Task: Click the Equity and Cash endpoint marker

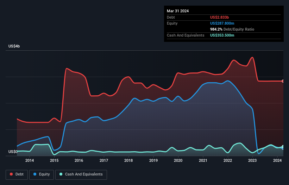Action: point(283,147)
